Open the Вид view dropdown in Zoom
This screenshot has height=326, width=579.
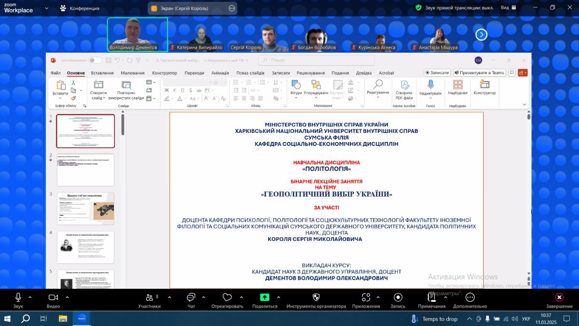(x=508, y=8)
